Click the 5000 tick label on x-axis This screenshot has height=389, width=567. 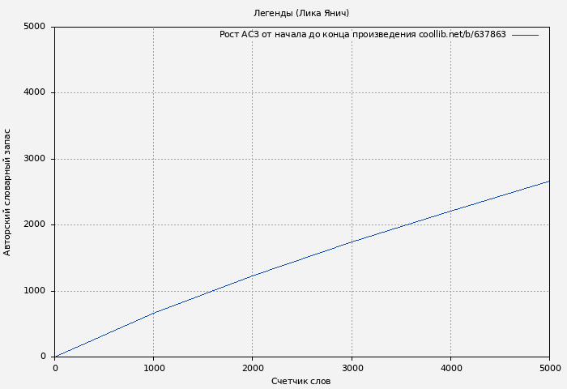(549, 368)
